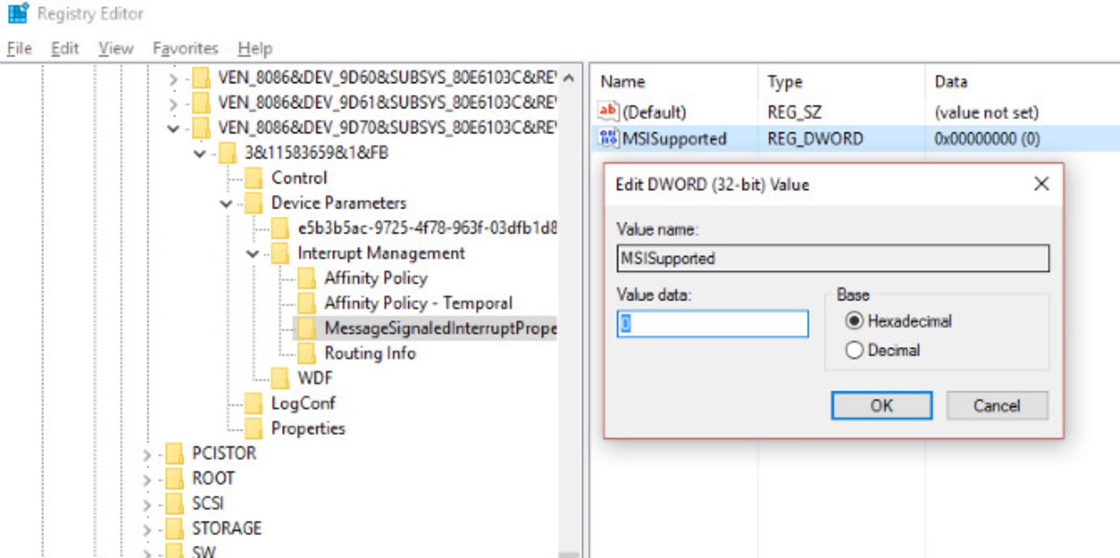This screenshot has width=1120, height=558.
Task: Collapse the Interrupt Management tree node
Action: (253, 254)
